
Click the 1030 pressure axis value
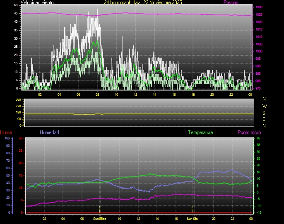click(x=259, y=7)
